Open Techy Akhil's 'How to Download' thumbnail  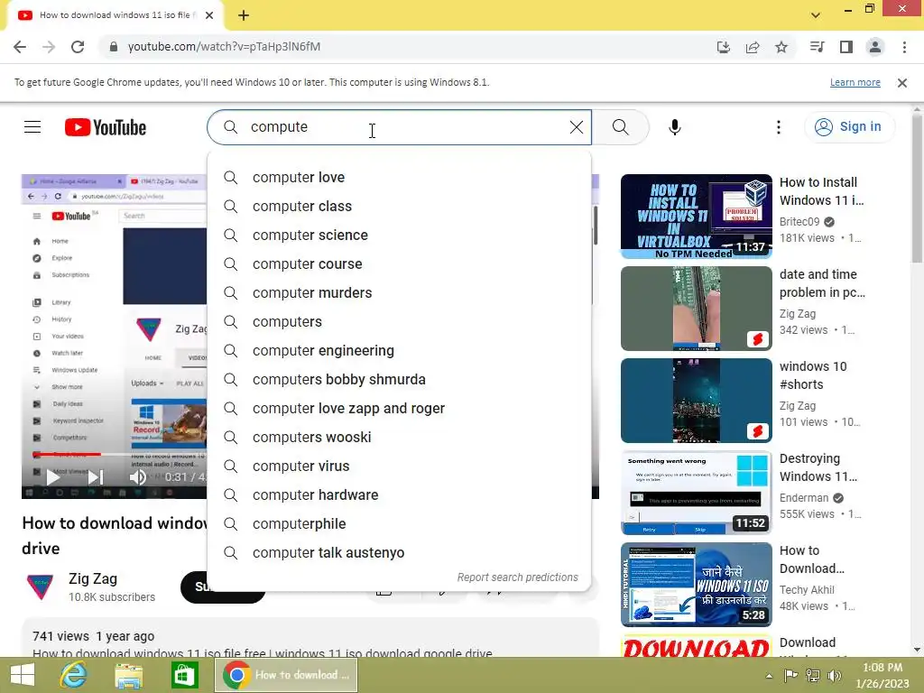pos(696,584)
